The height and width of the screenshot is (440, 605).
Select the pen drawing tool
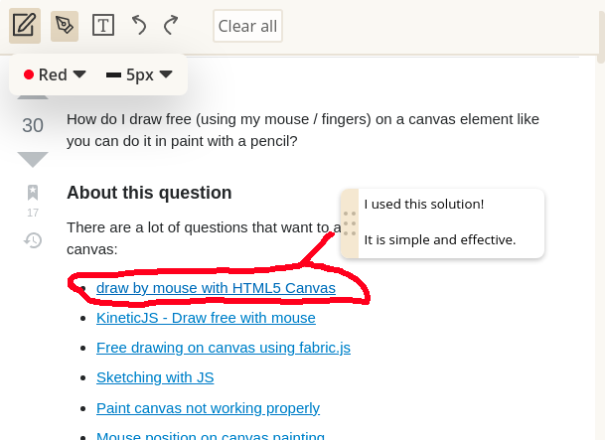point(65,26)
